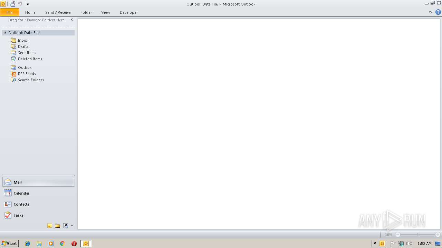Open Windows Media Player from taskbar
This screenshot has width=442, height=248.
51,244
